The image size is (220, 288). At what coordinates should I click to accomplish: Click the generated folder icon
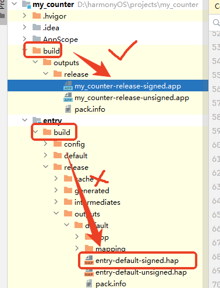(x=68, y=190)
